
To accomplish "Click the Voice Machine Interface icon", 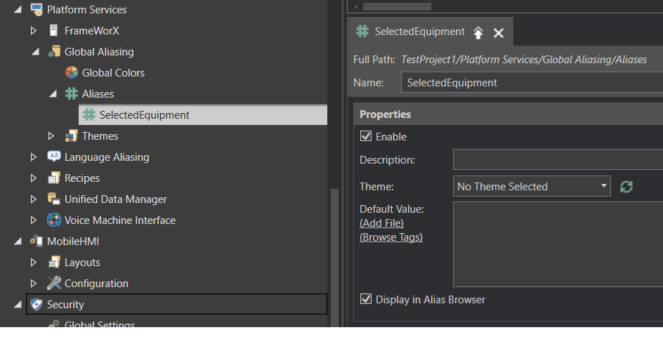I will tap(53, 220).
